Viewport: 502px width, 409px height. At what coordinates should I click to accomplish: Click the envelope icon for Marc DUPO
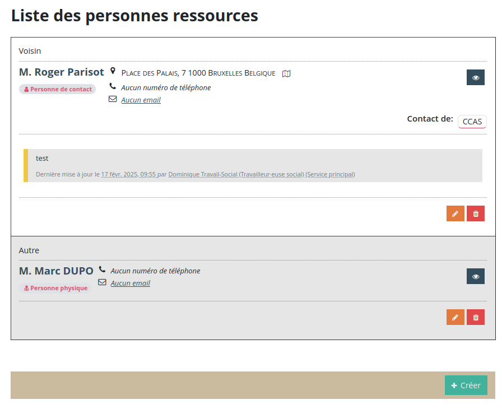click(102, 282)
